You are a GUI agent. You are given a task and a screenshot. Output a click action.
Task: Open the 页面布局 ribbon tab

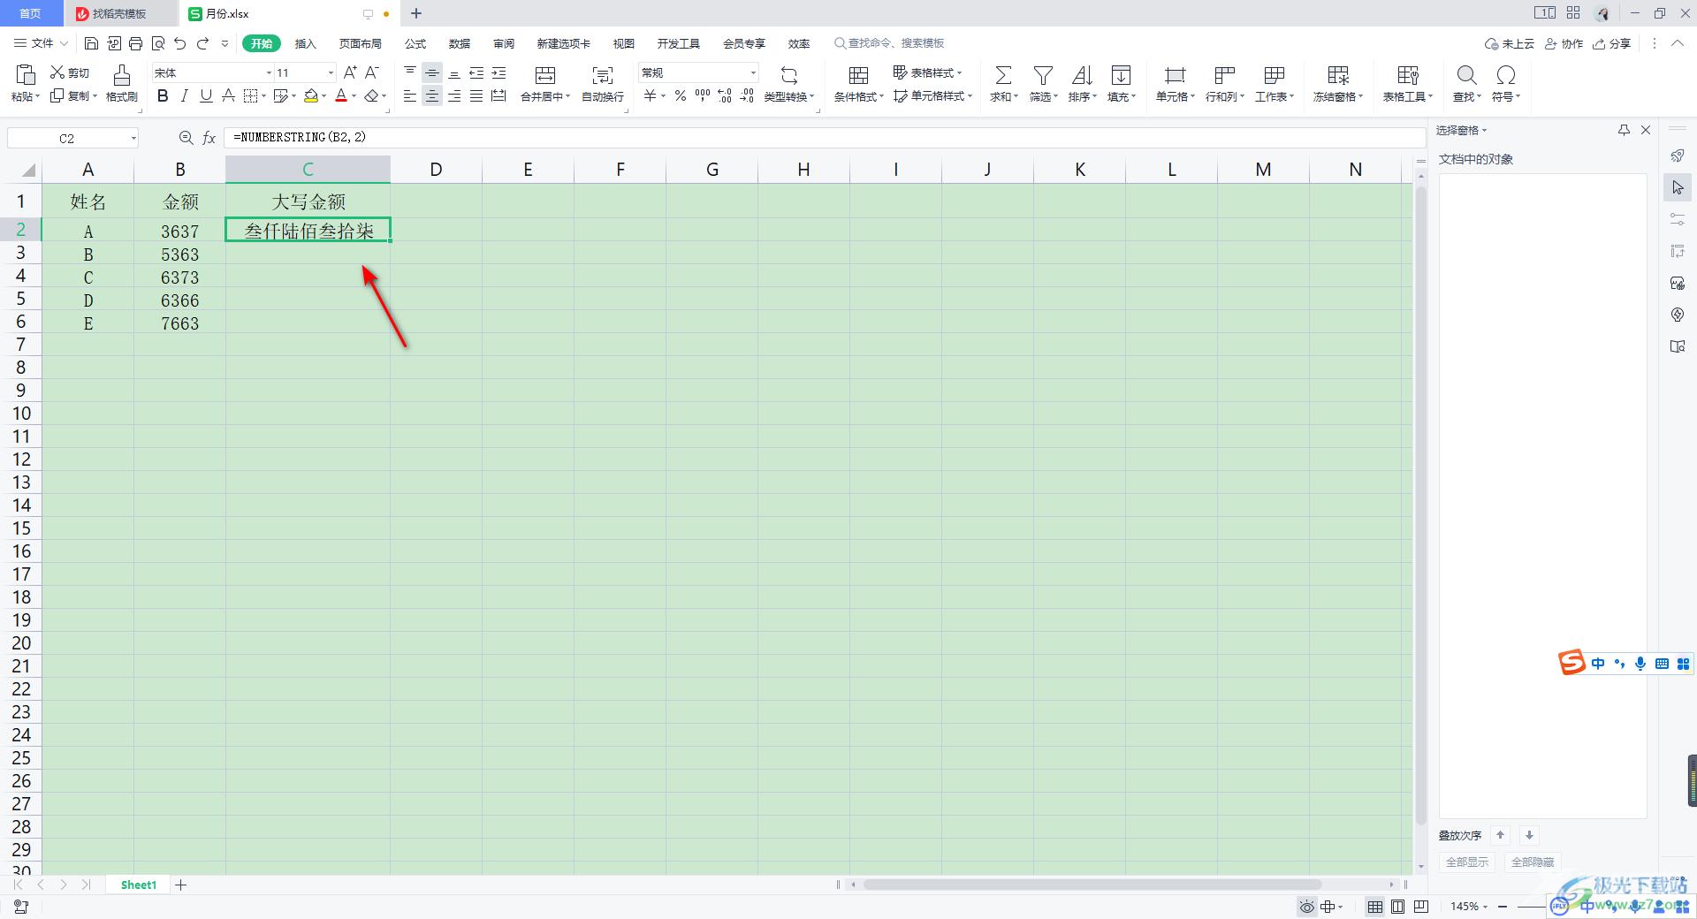pyautogui.click(x=361, y=43)
